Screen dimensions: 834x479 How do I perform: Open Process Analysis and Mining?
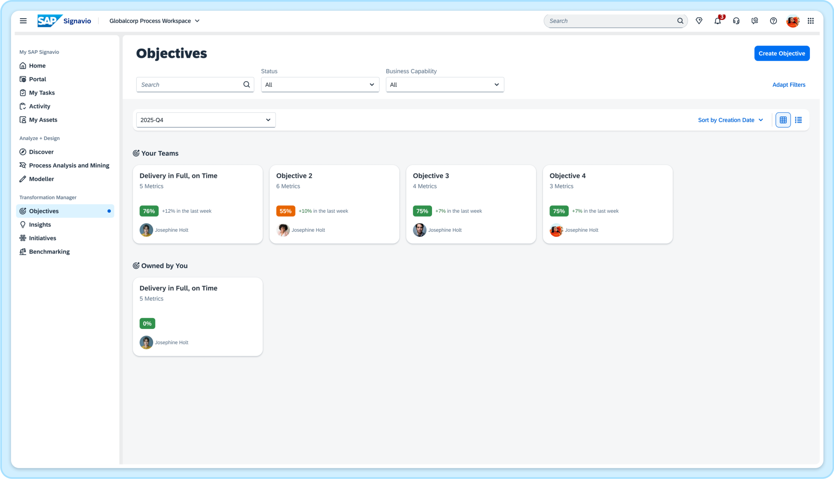coord(69,165)
